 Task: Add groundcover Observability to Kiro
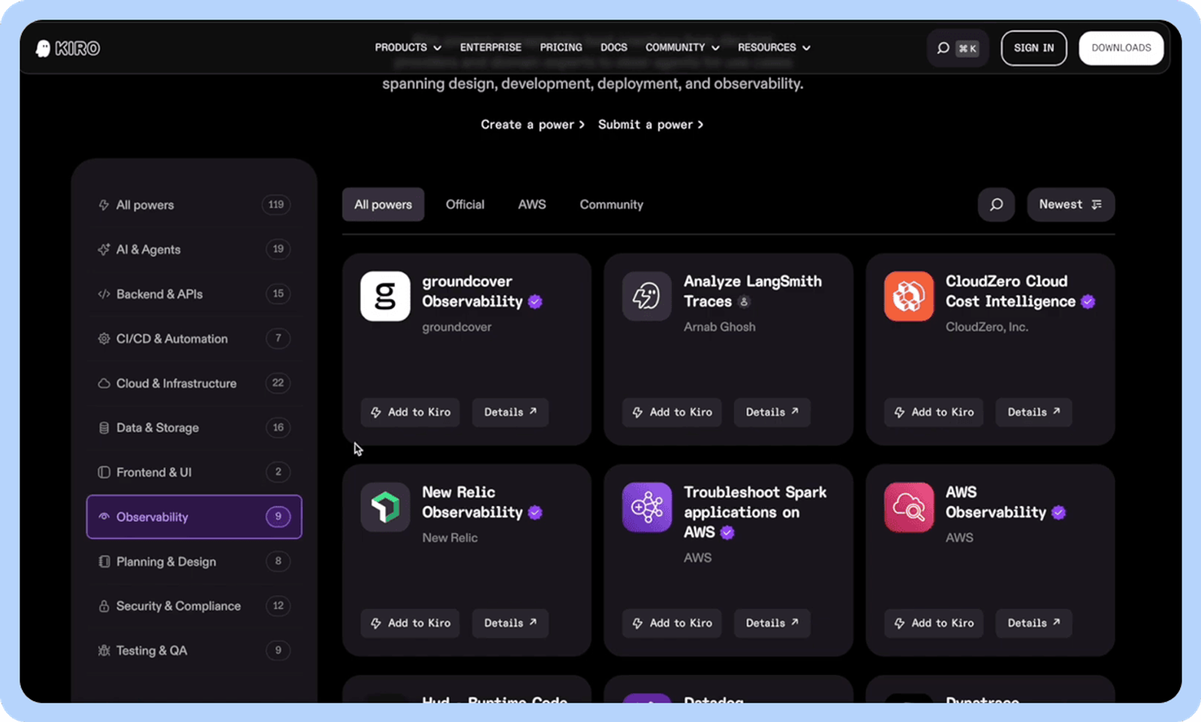point(410,412)
